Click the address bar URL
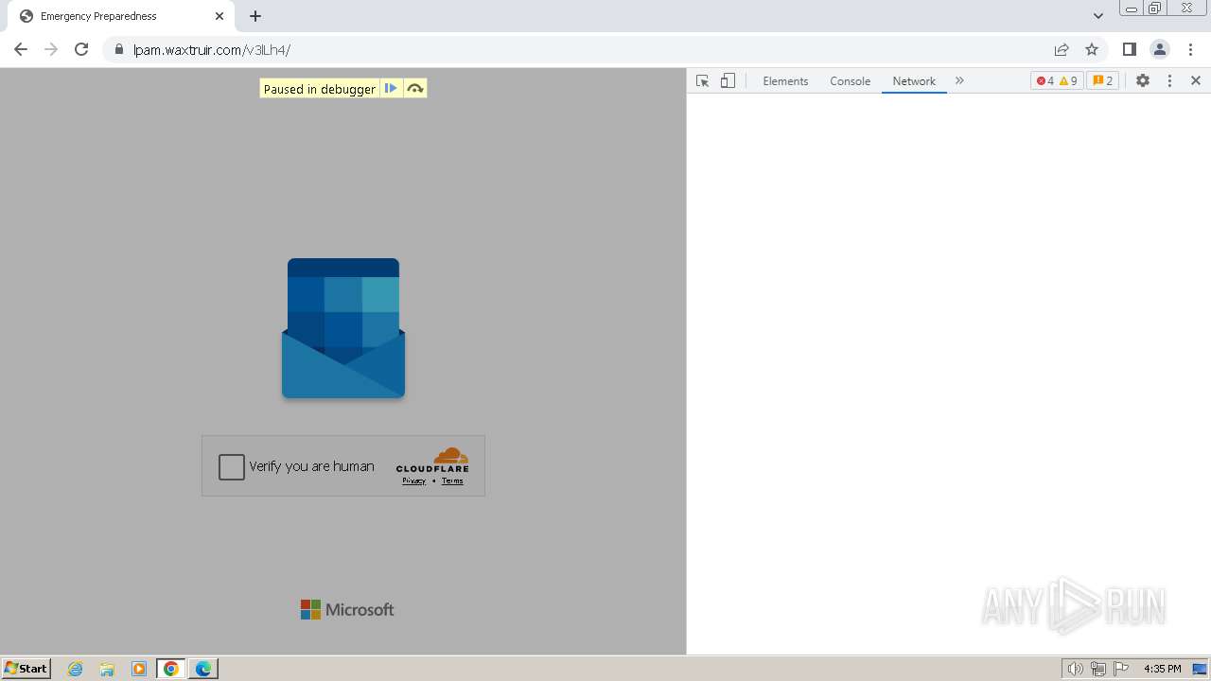This screenshot has width=1211, height=681. [212, 50]
